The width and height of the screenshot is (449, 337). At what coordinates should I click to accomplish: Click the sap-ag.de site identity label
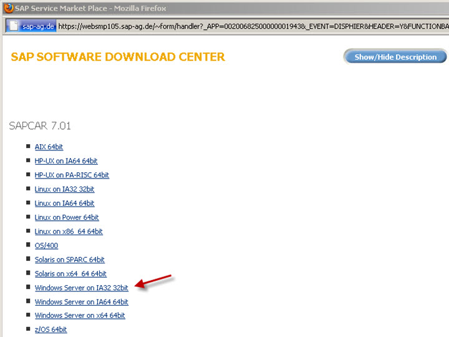click(x=39, y=26)
